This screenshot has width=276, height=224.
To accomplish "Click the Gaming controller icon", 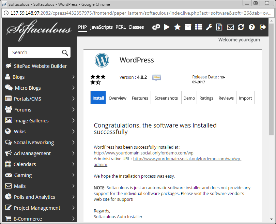I will (9, 175).
